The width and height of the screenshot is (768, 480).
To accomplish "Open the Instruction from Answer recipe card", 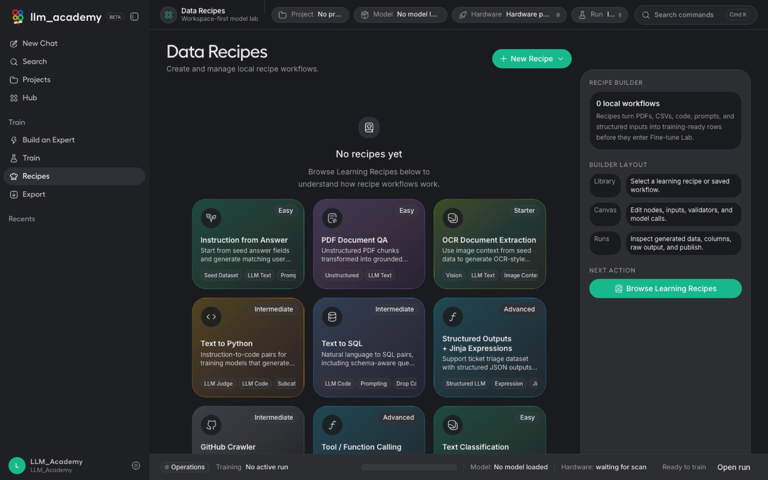I will (248, 244).
